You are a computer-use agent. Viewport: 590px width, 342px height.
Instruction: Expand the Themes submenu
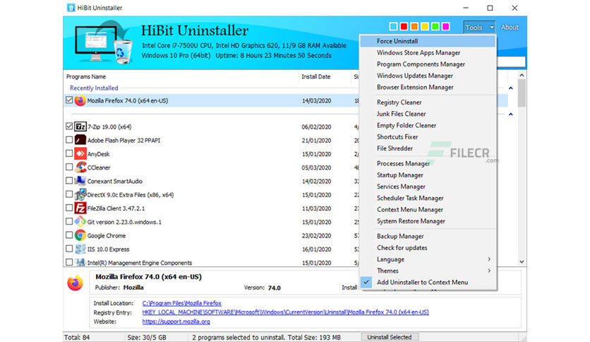click(428, 271)
